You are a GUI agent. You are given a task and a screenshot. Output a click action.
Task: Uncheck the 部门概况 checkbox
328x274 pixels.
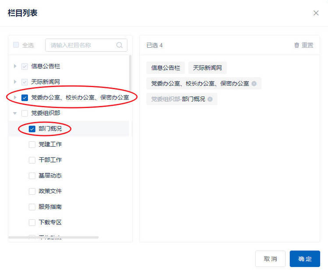32,129
